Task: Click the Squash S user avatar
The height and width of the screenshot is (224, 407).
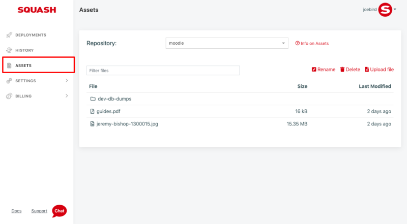Action: [385, 10]
